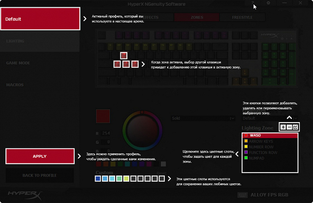This screenshot has width=313, height=203.
Task: Select the WASD lighting zone
Action: click(x=270, y=135)
